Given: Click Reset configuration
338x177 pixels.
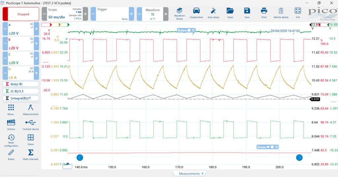Looking at the screenshot, I should click(11, 141).
